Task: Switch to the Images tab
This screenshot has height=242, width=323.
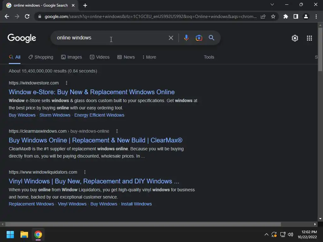Action: [x=72, y=57]
